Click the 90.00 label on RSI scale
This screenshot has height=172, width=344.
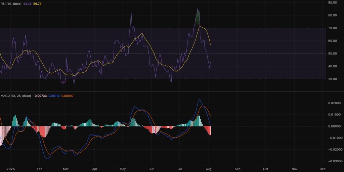[x=332, y=3]
